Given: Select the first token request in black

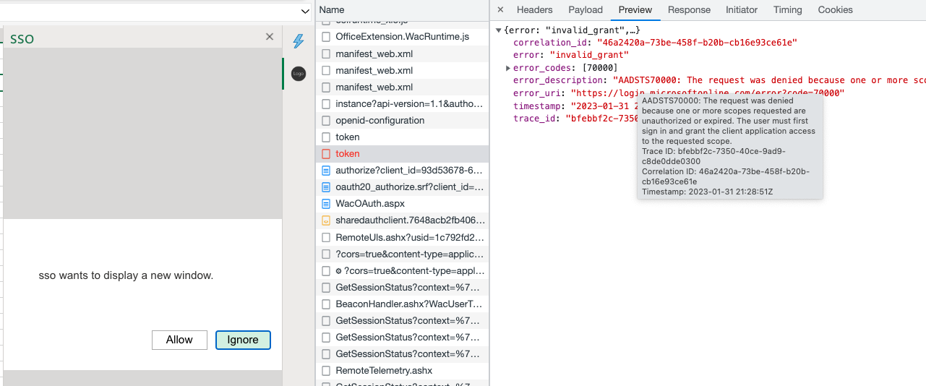Looking at the screenshot, I should [403, 137].
